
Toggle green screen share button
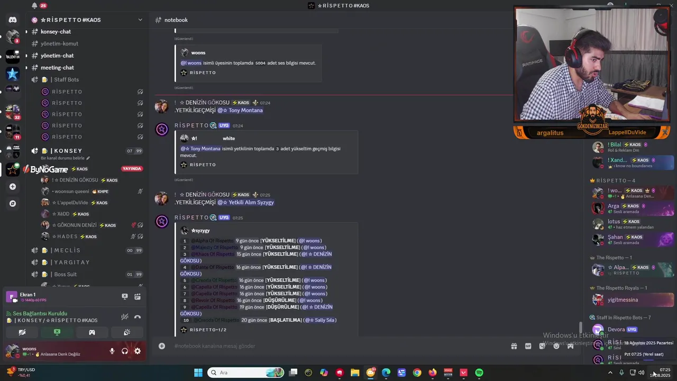point(57,332)
